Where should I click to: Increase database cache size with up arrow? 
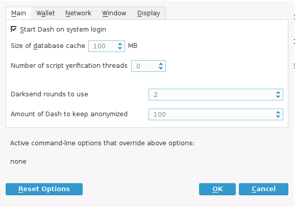(120, 44)
